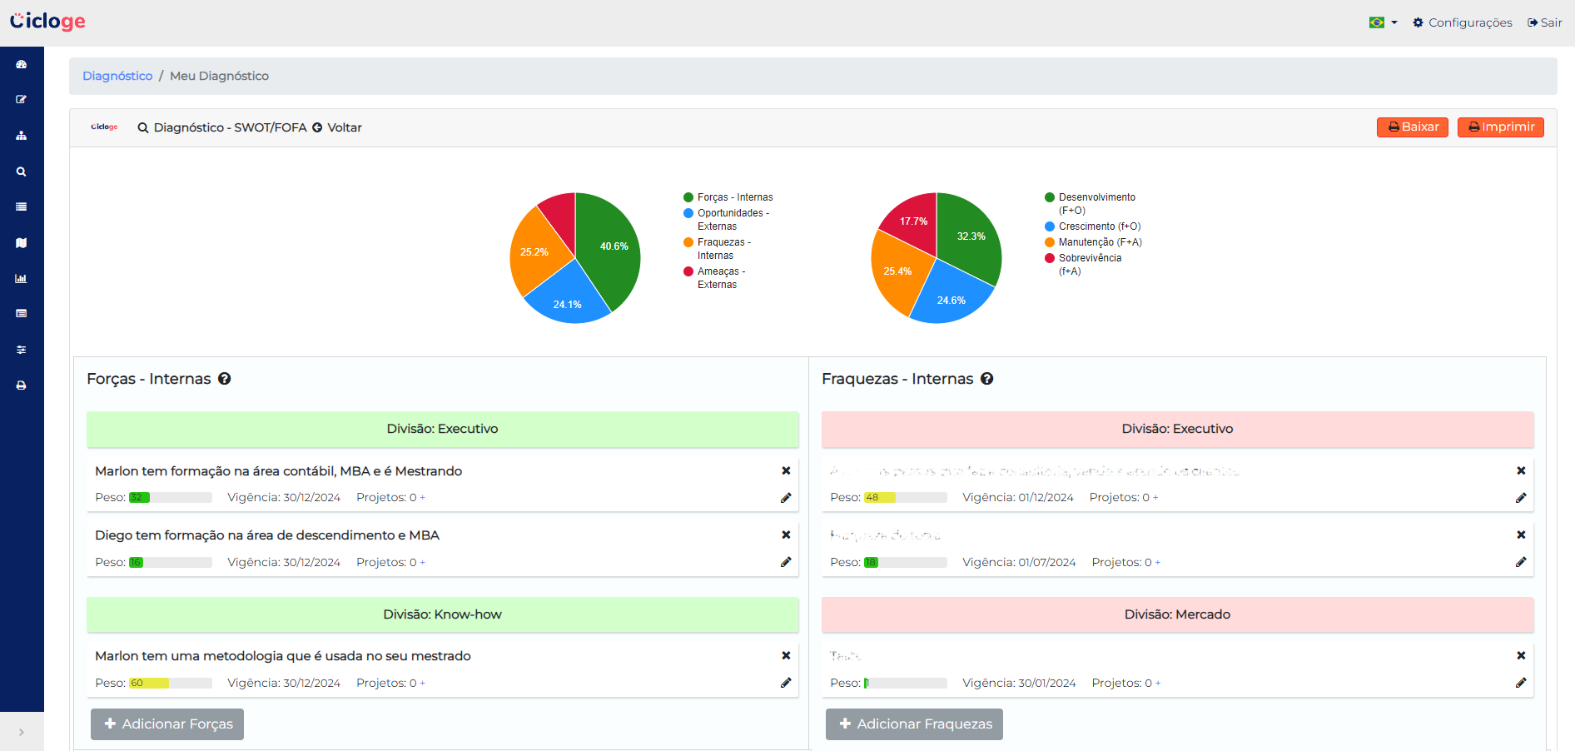The height and width of the screenshot is (751, 1575).
Task: Expand the sidebar with bottom chevron
Action: (x=22, y=732)
